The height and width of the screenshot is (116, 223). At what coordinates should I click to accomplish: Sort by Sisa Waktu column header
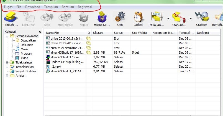click(141, 33)
